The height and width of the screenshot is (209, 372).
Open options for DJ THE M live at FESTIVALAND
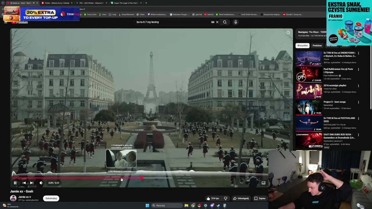coord(358,118)
